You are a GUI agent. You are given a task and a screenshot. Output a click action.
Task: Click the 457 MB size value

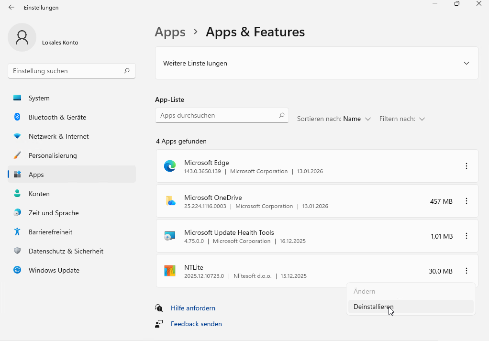(x=441, y=201)
